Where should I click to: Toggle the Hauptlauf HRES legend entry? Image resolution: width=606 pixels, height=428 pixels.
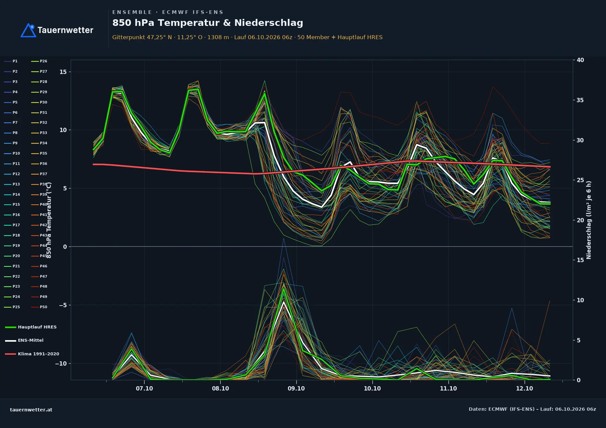coord(31,327)
